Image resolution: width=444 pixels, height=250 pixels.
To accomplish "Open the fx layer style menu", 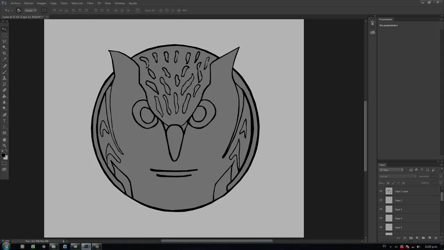I will click(x=405, y=238).
